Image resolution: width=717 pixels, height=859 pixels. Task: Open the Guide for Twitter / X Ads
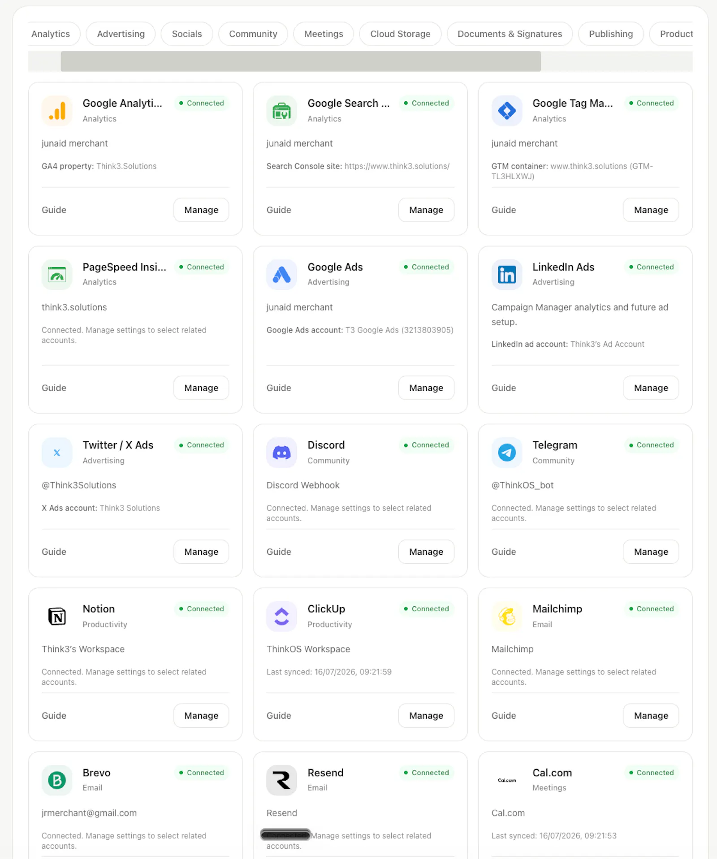(54, 552)
